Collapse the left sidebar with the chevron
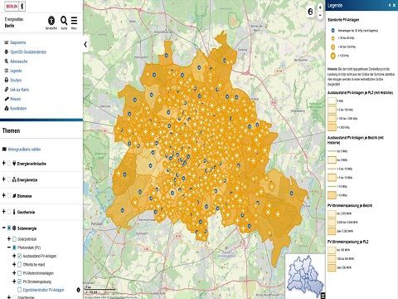 (85, 44)
